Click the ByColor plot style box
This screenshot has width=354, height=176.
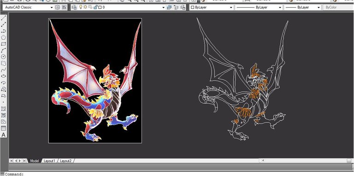tap(338, 7)
